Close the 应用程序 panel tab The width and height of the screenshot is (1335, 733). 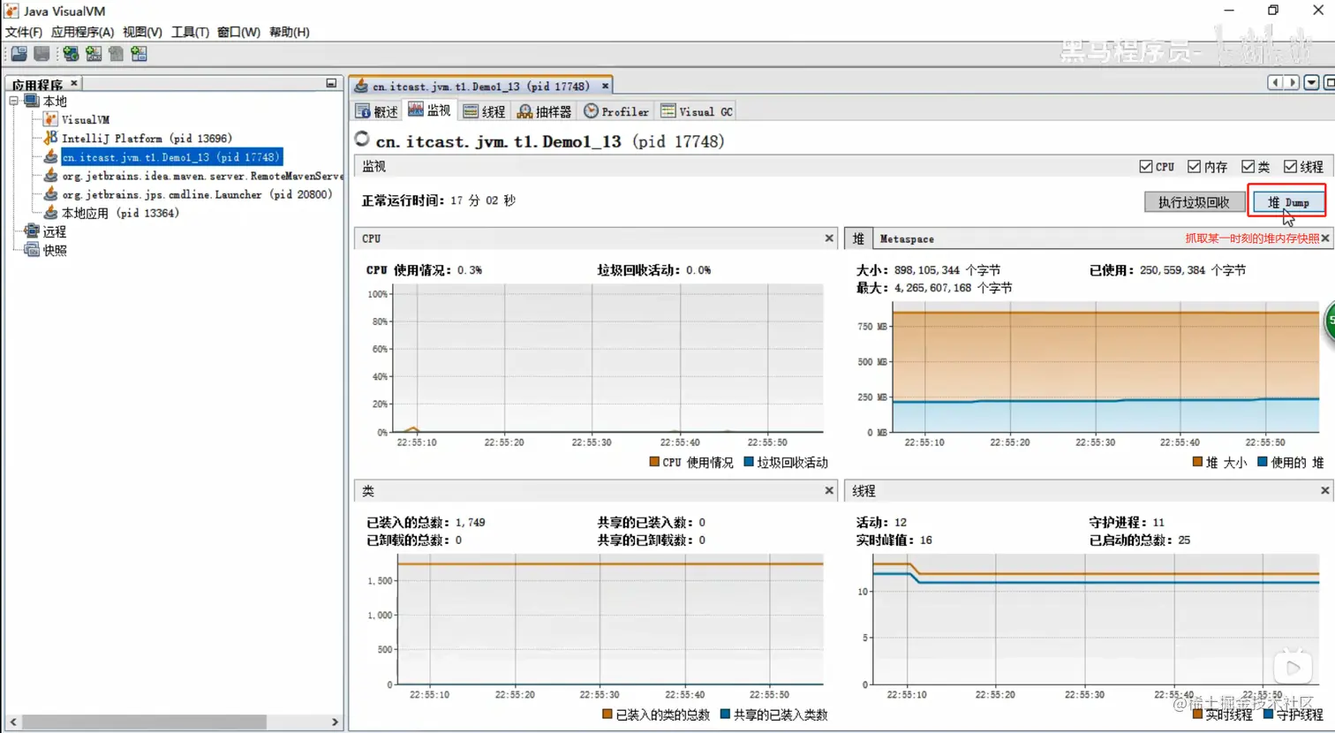tap(74, 83)
